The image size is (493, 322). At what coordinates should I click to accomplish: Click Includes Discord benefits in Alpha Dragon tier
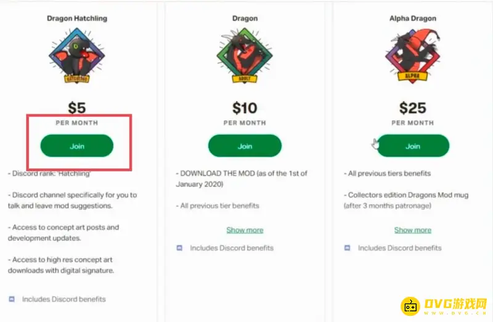399,248
